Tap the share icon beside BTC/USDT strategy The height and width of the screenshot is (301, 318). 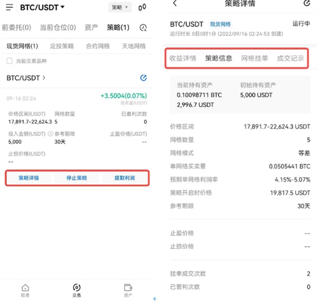(144, 77)
